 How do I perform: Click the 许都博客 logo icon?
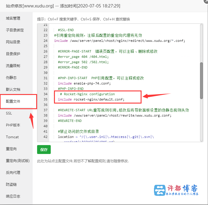tap(160, 190)
